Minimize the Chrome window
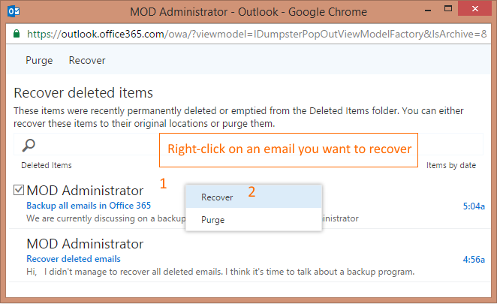 click(428, 10)
